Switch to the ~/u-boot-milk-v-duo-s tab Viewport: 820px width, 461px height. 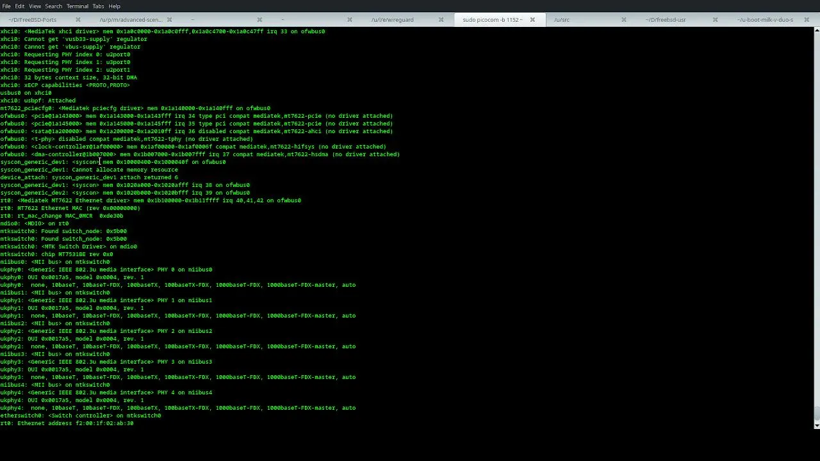765,20
